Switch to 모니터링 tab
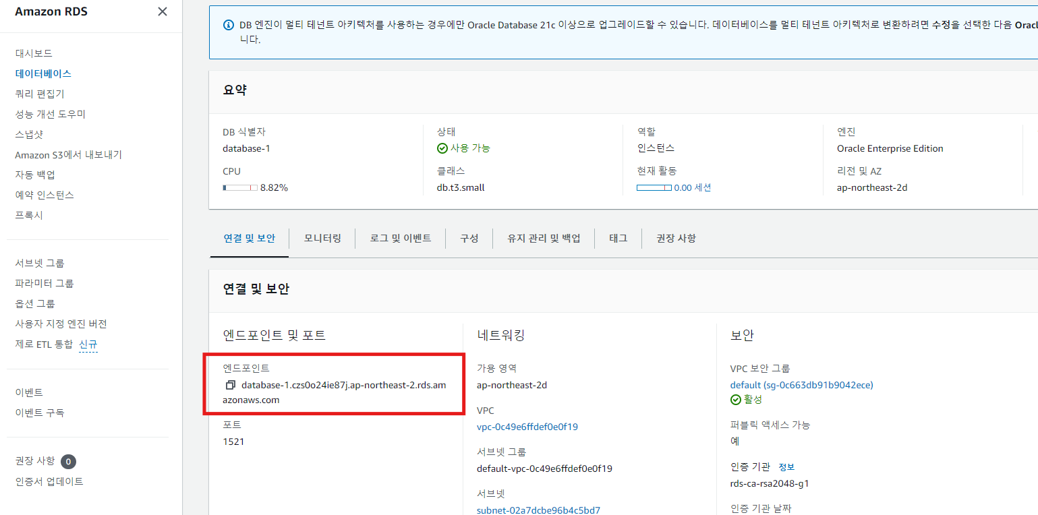 point(322,238)
